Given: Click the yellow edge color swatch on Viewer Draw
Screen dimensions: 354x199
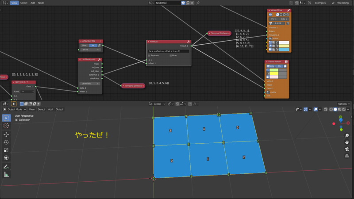Looking at the screenshot, I should click(284, 46).
